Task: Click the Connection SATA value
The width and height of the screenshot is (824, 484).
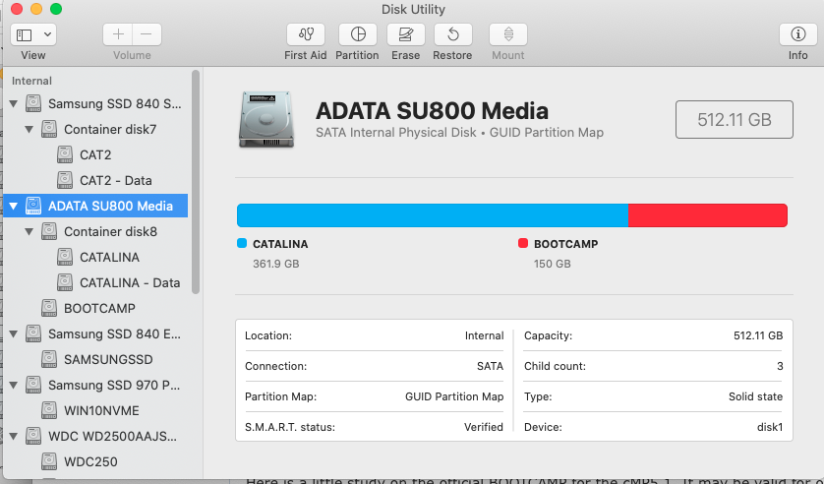Action: click(490, 366)
